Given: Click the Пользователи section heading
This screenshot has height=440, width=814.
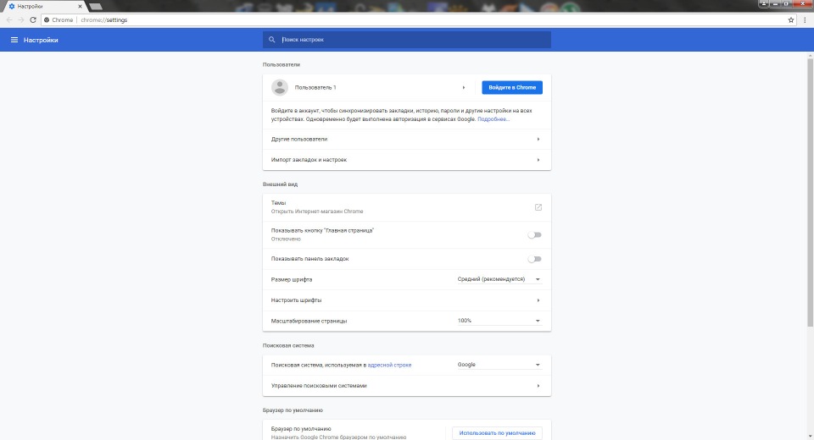Looking at the screenshot, I should 281,65.
